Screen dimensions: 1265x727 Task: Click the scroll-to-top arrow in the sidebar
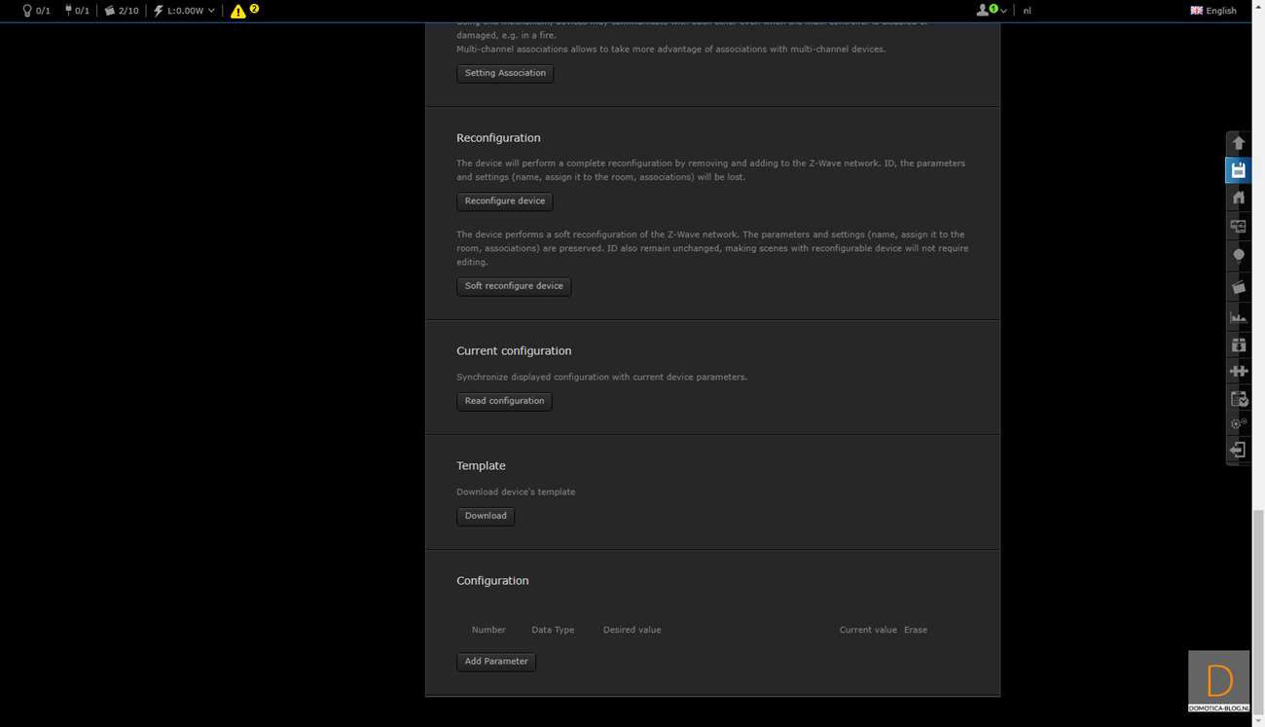1238,143
